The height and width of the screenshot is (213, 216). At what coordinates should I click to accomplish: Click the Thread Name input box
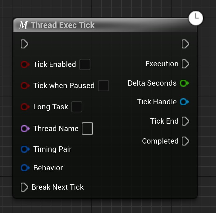click(x=87, y=129)
